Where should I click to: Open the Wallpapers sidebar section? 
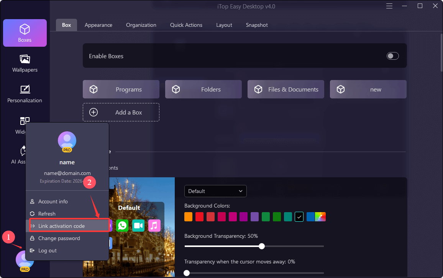(x=25, y=63)
